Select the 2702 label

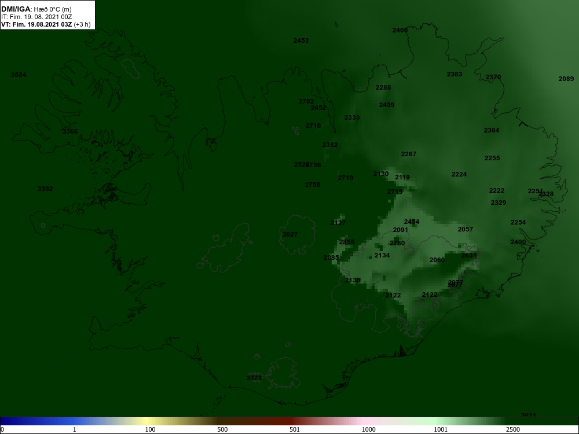306,101
